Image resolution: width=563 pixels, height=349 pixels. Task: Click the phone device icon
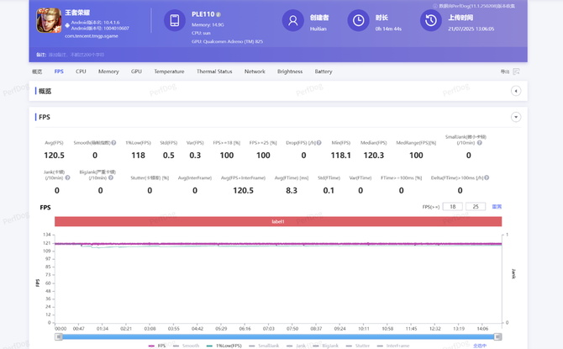[174, 21]
